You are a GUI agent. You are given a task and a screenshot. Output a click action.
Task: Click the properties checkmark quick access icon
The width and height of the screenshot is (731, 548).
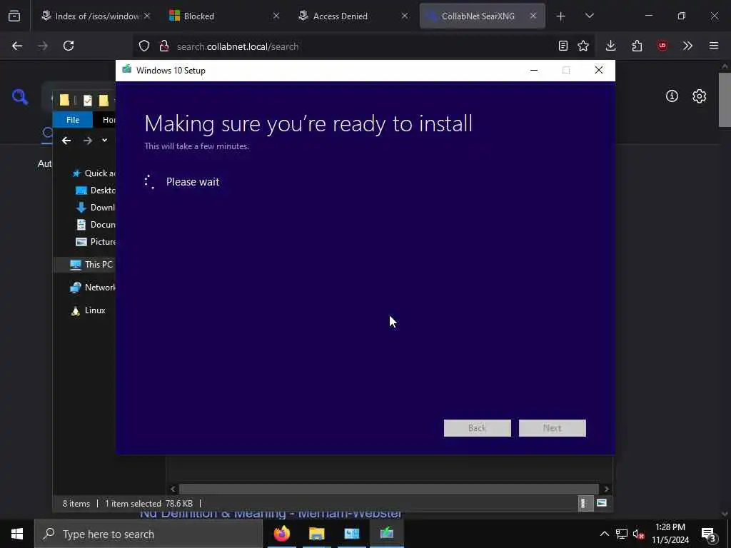pyautogui.click(x=87, y=100)
